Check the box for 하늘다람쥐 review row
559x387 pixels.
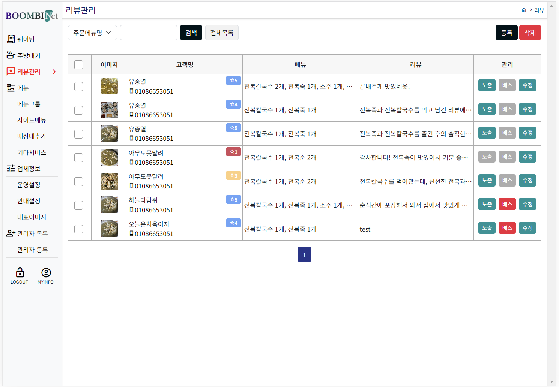coord(78,205)
